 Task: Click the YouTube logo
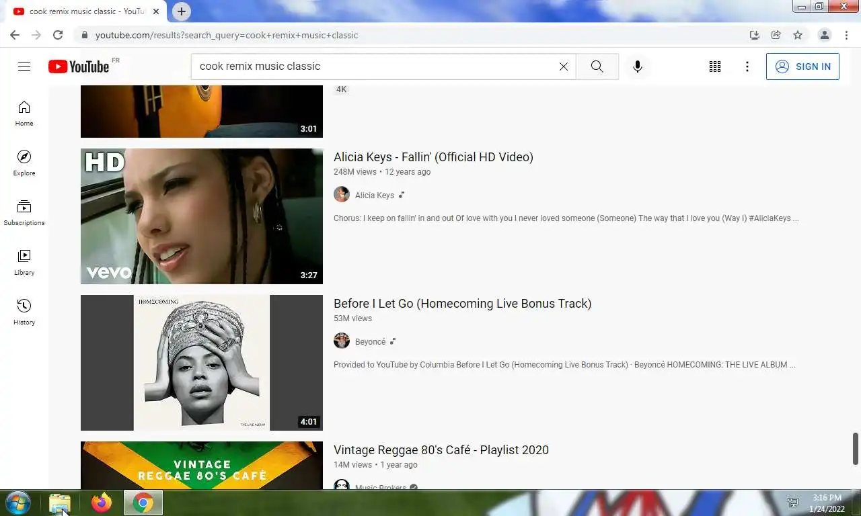click(79, 67)
